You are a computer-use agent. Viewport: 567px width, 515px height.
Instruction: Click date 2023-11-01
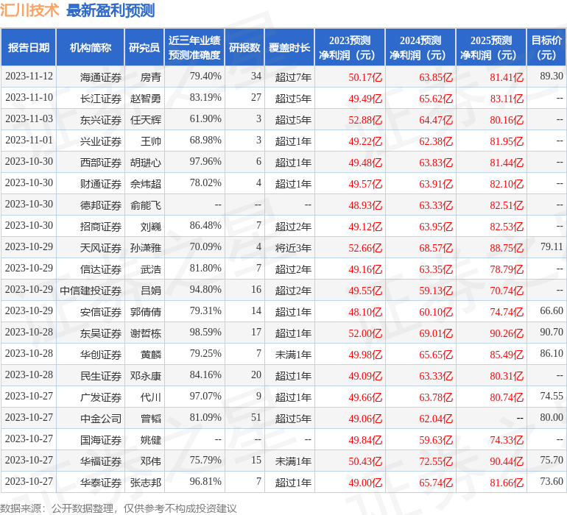click(29, 141)
